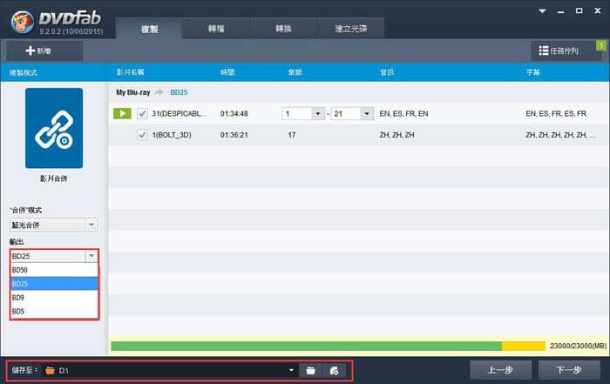Click the DESPICABLE subtitles EN, ES, FR, ES, FR
Viewport: 610px width, 384px height.
click(556, 113)
